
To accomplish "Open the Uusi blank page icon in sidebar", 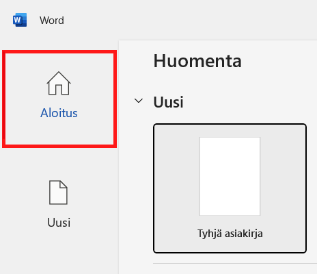I will 58,192.
